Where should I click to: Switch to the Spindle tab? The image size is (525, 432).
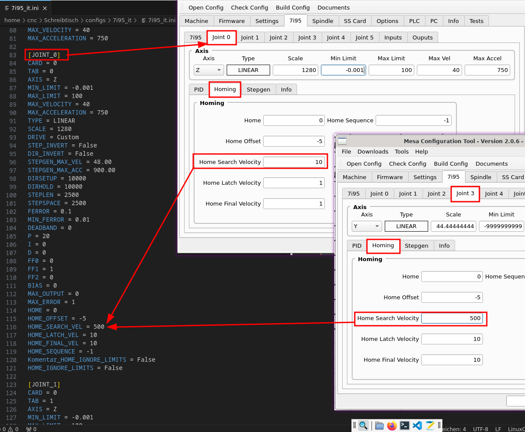click(x=323, y=20)
